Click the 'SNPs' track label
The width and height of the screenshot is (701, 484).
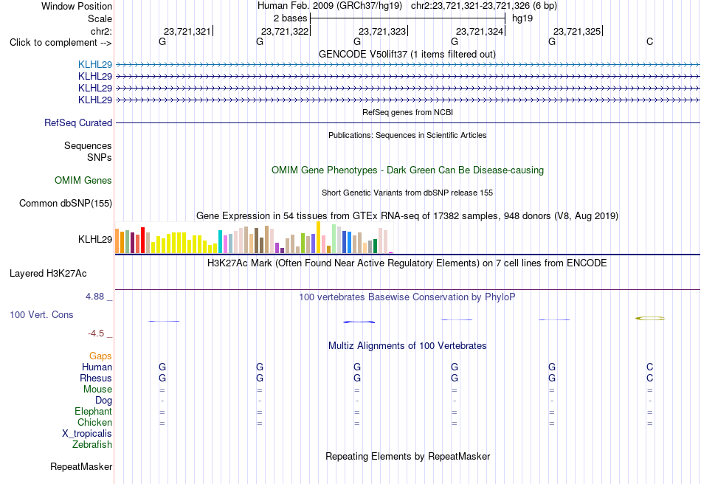100,157
